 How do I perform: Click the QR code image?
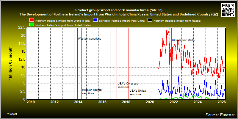pos(228,10)
